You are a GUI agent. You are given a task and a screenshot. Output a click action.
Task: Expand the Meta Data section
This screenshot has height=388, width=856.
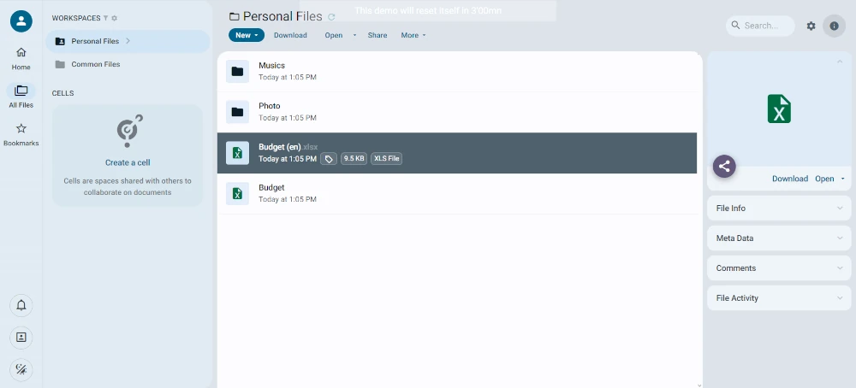click(778, 238)
